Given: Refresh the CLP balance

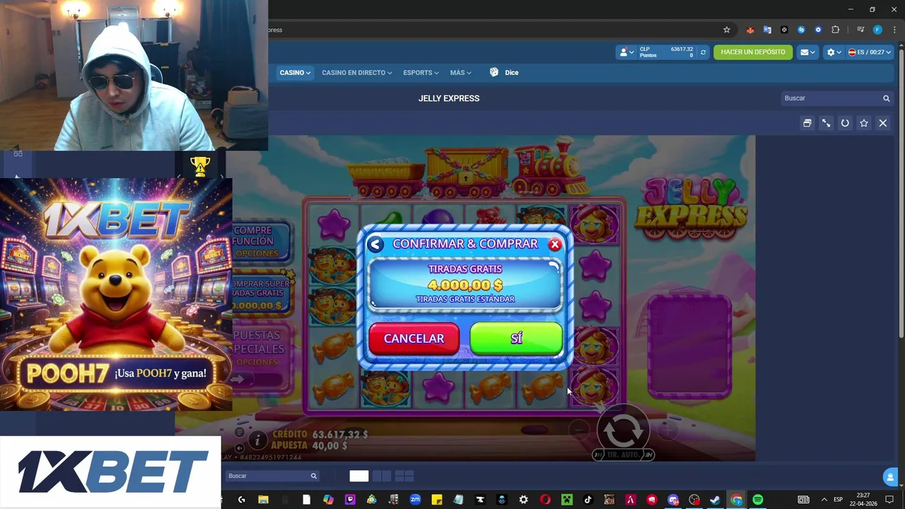Looking at the screenshot, I should click(703, 52).
